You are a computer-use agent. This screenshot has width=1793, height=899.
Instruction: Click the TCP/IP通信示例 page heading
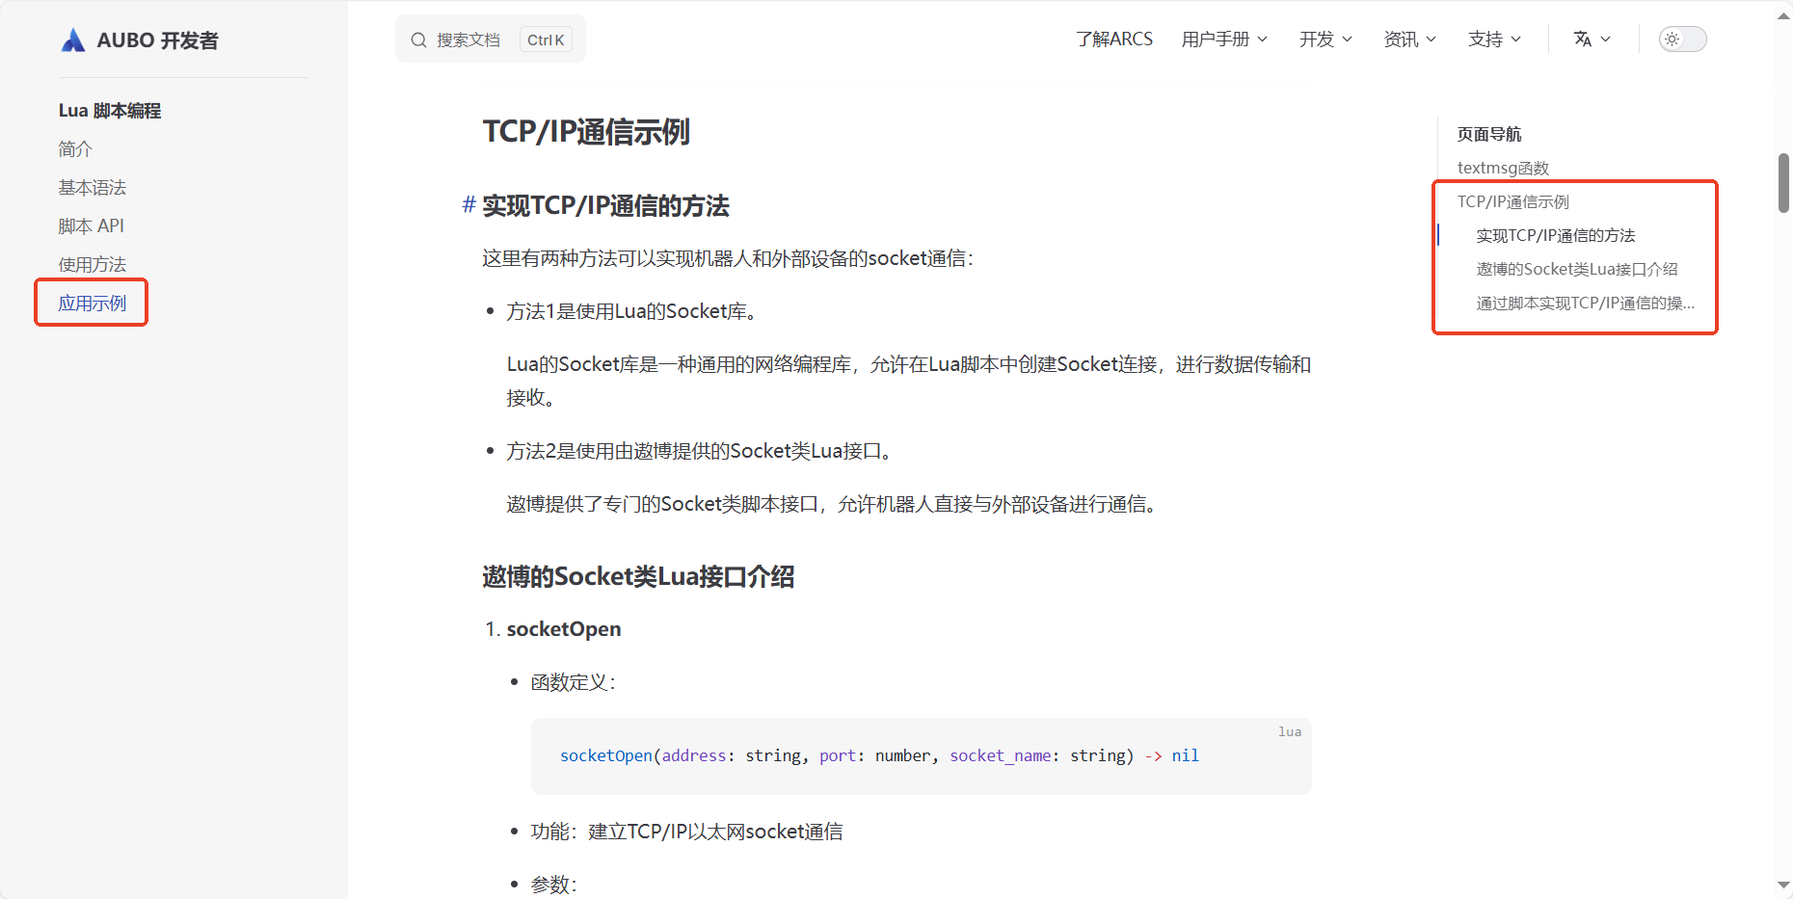pyautogui.click(x=586, y=131)
